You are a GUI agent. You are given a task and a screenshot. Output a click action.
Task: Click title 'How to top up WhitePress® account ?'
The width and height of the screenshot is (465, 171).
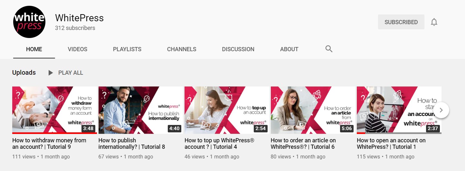click(220, 144)
